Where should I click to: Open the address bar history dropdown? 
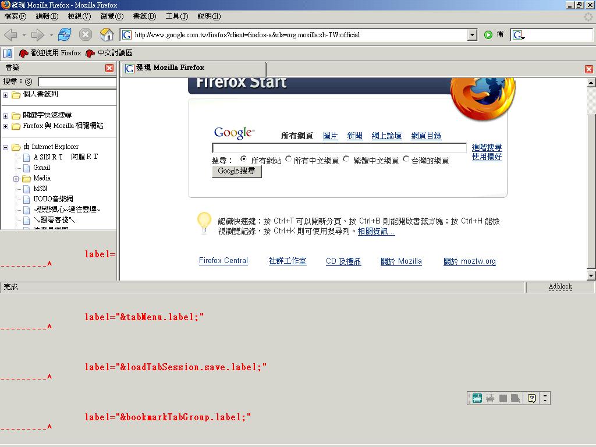click(x=472, y=35)
